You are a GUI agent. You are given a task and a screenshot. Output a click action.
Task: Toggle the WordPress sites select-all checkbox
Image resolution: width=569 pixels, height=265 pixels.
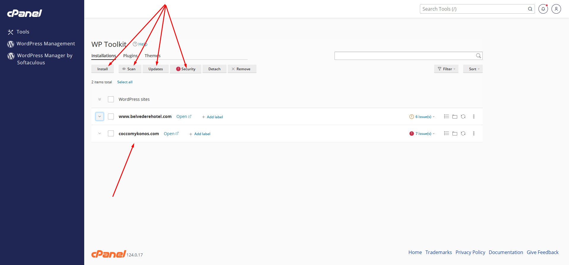[111, 99]
